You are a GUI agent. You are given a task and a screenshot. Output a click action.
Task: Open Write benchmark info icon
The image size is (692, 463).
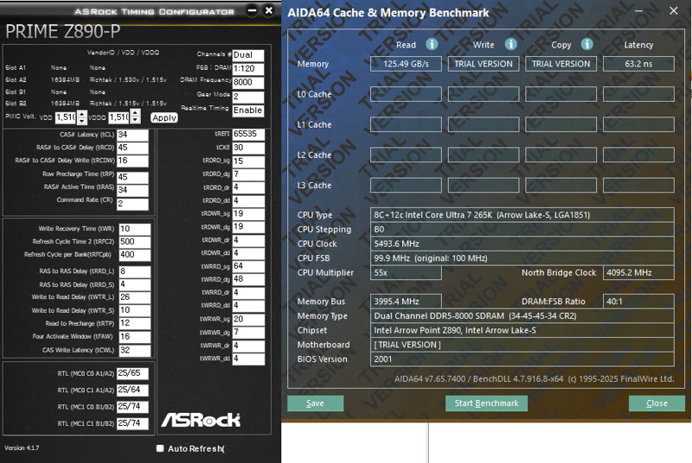coord(511,44)
